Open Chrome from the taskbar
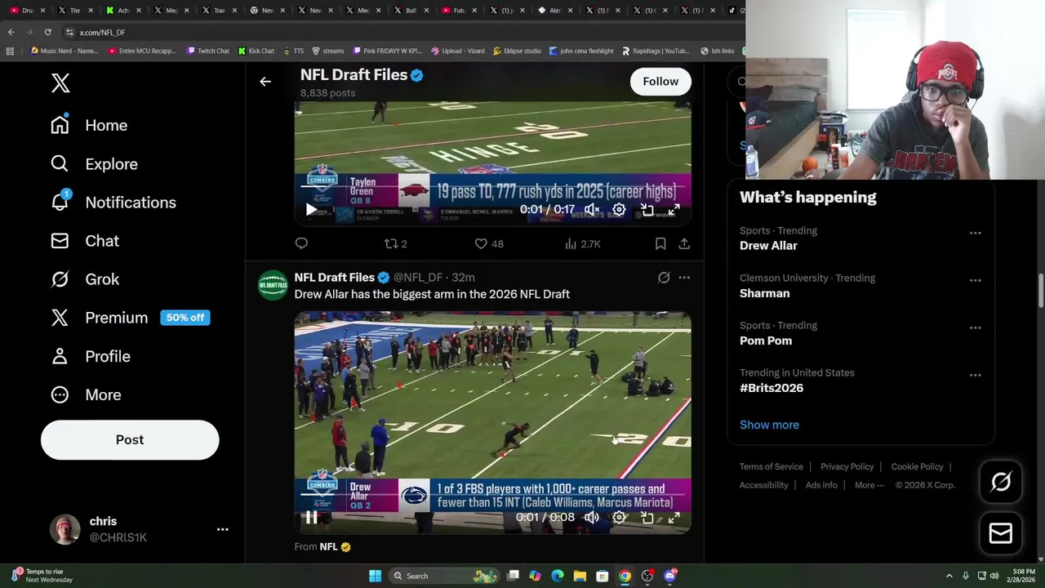This screenshot has height=588, width=1045. coord(625,576)
